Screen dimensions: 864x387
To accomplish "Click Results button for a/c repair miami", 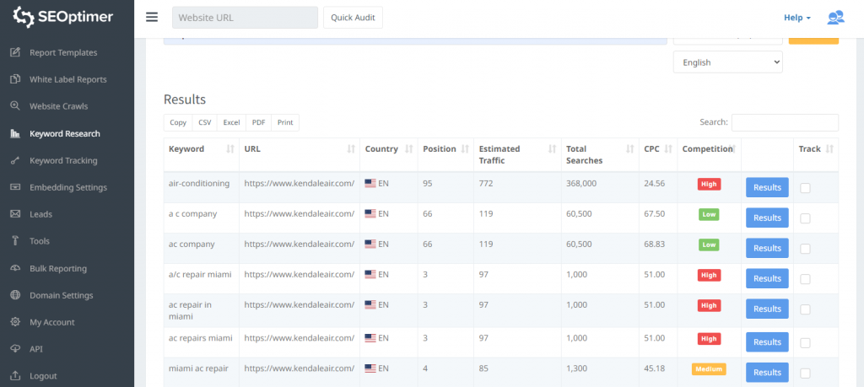I will [767, 278].
